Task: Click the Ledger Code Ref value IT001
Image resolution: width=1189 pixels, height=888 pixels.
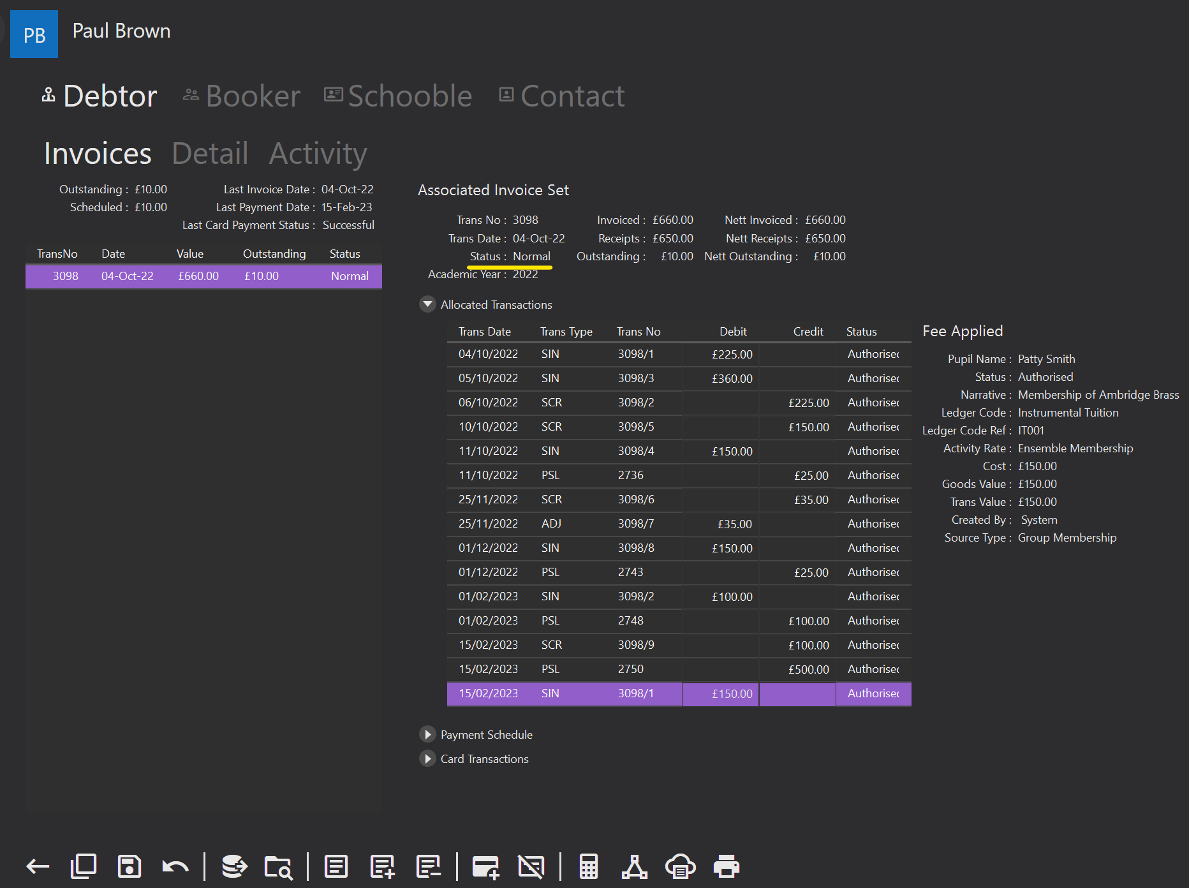Action: 1031,431
